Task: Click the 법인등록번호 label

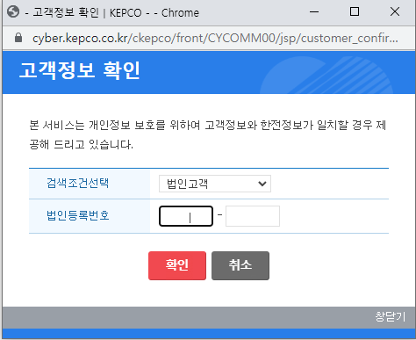Action: (78, 215)
